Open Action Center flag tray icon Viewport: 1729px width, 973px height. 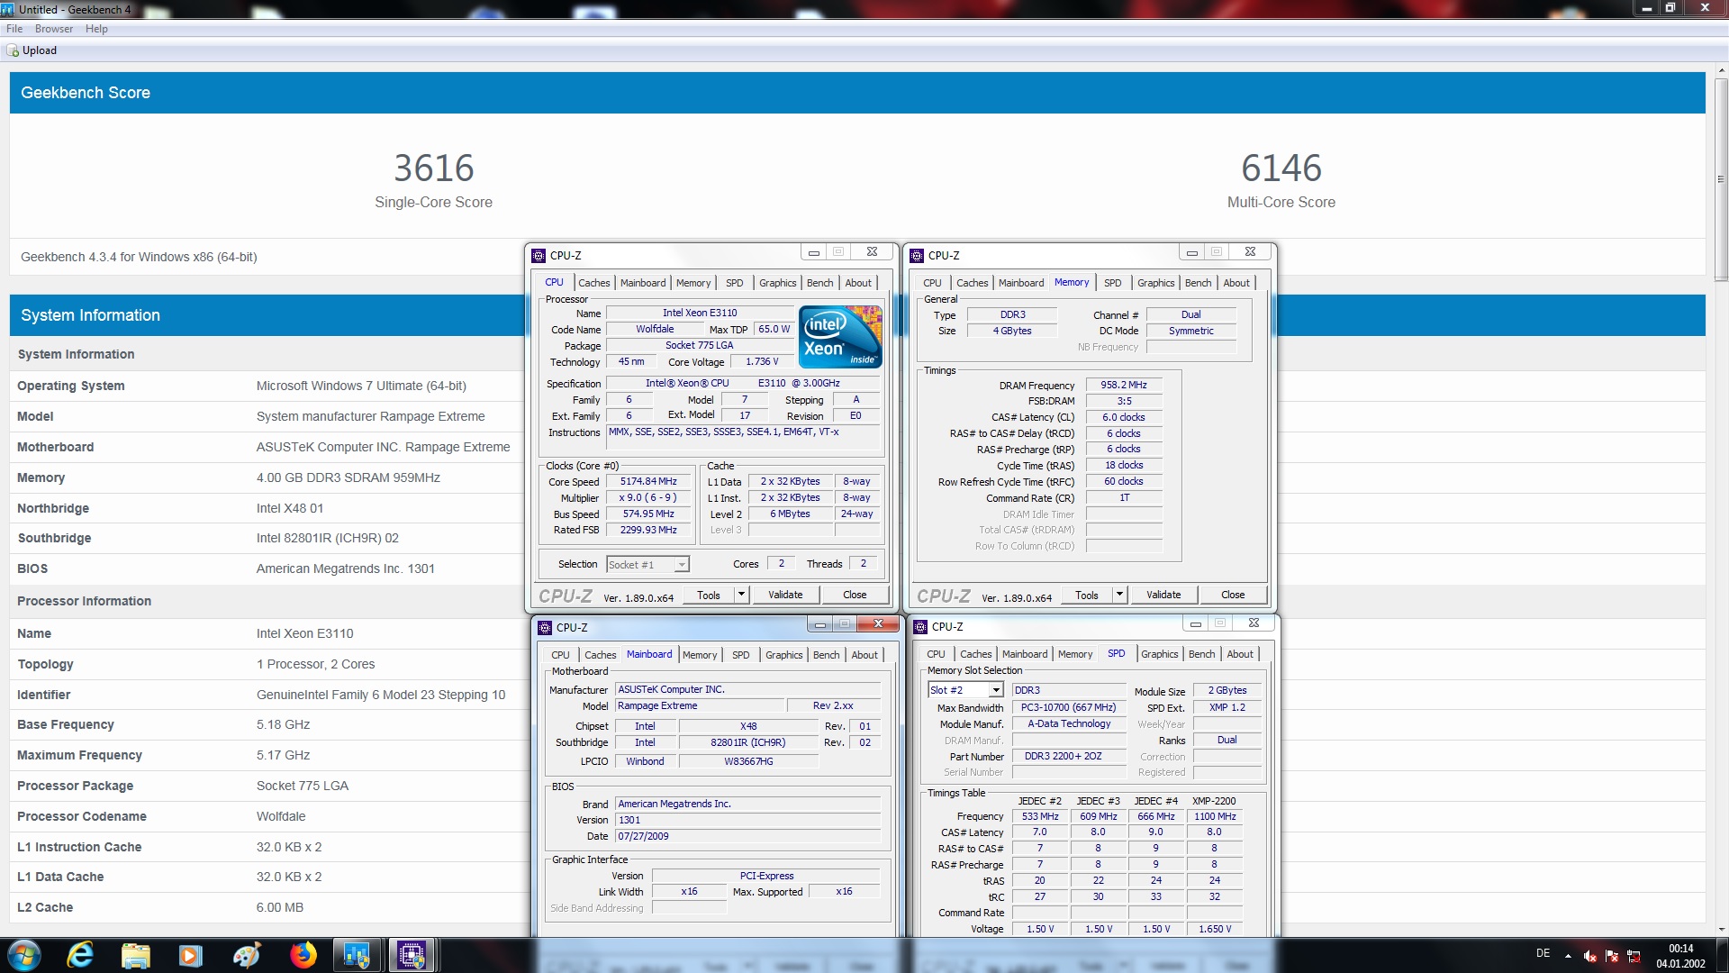(1612, 956)
